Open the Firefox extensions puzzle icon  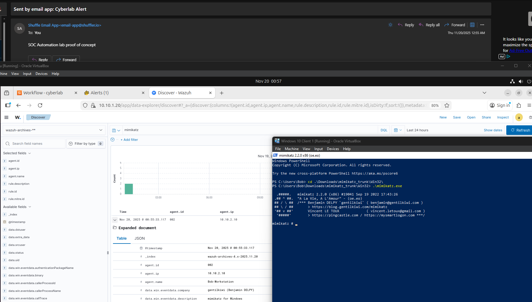point(519,105)
